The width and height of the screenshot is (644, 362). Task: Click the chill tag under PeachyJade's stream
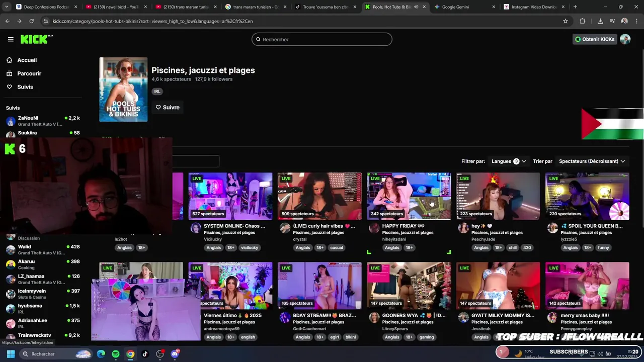[x=512, y=247]
